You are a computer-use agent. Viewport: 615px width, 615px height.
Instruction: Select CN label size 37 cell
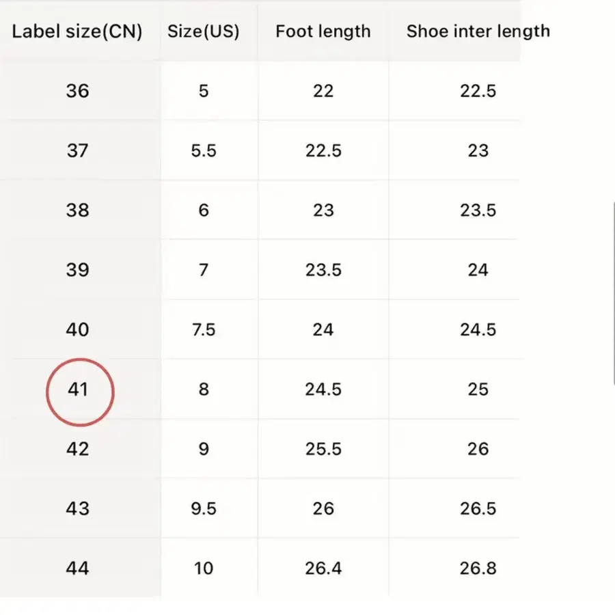[x=77, y=150]
